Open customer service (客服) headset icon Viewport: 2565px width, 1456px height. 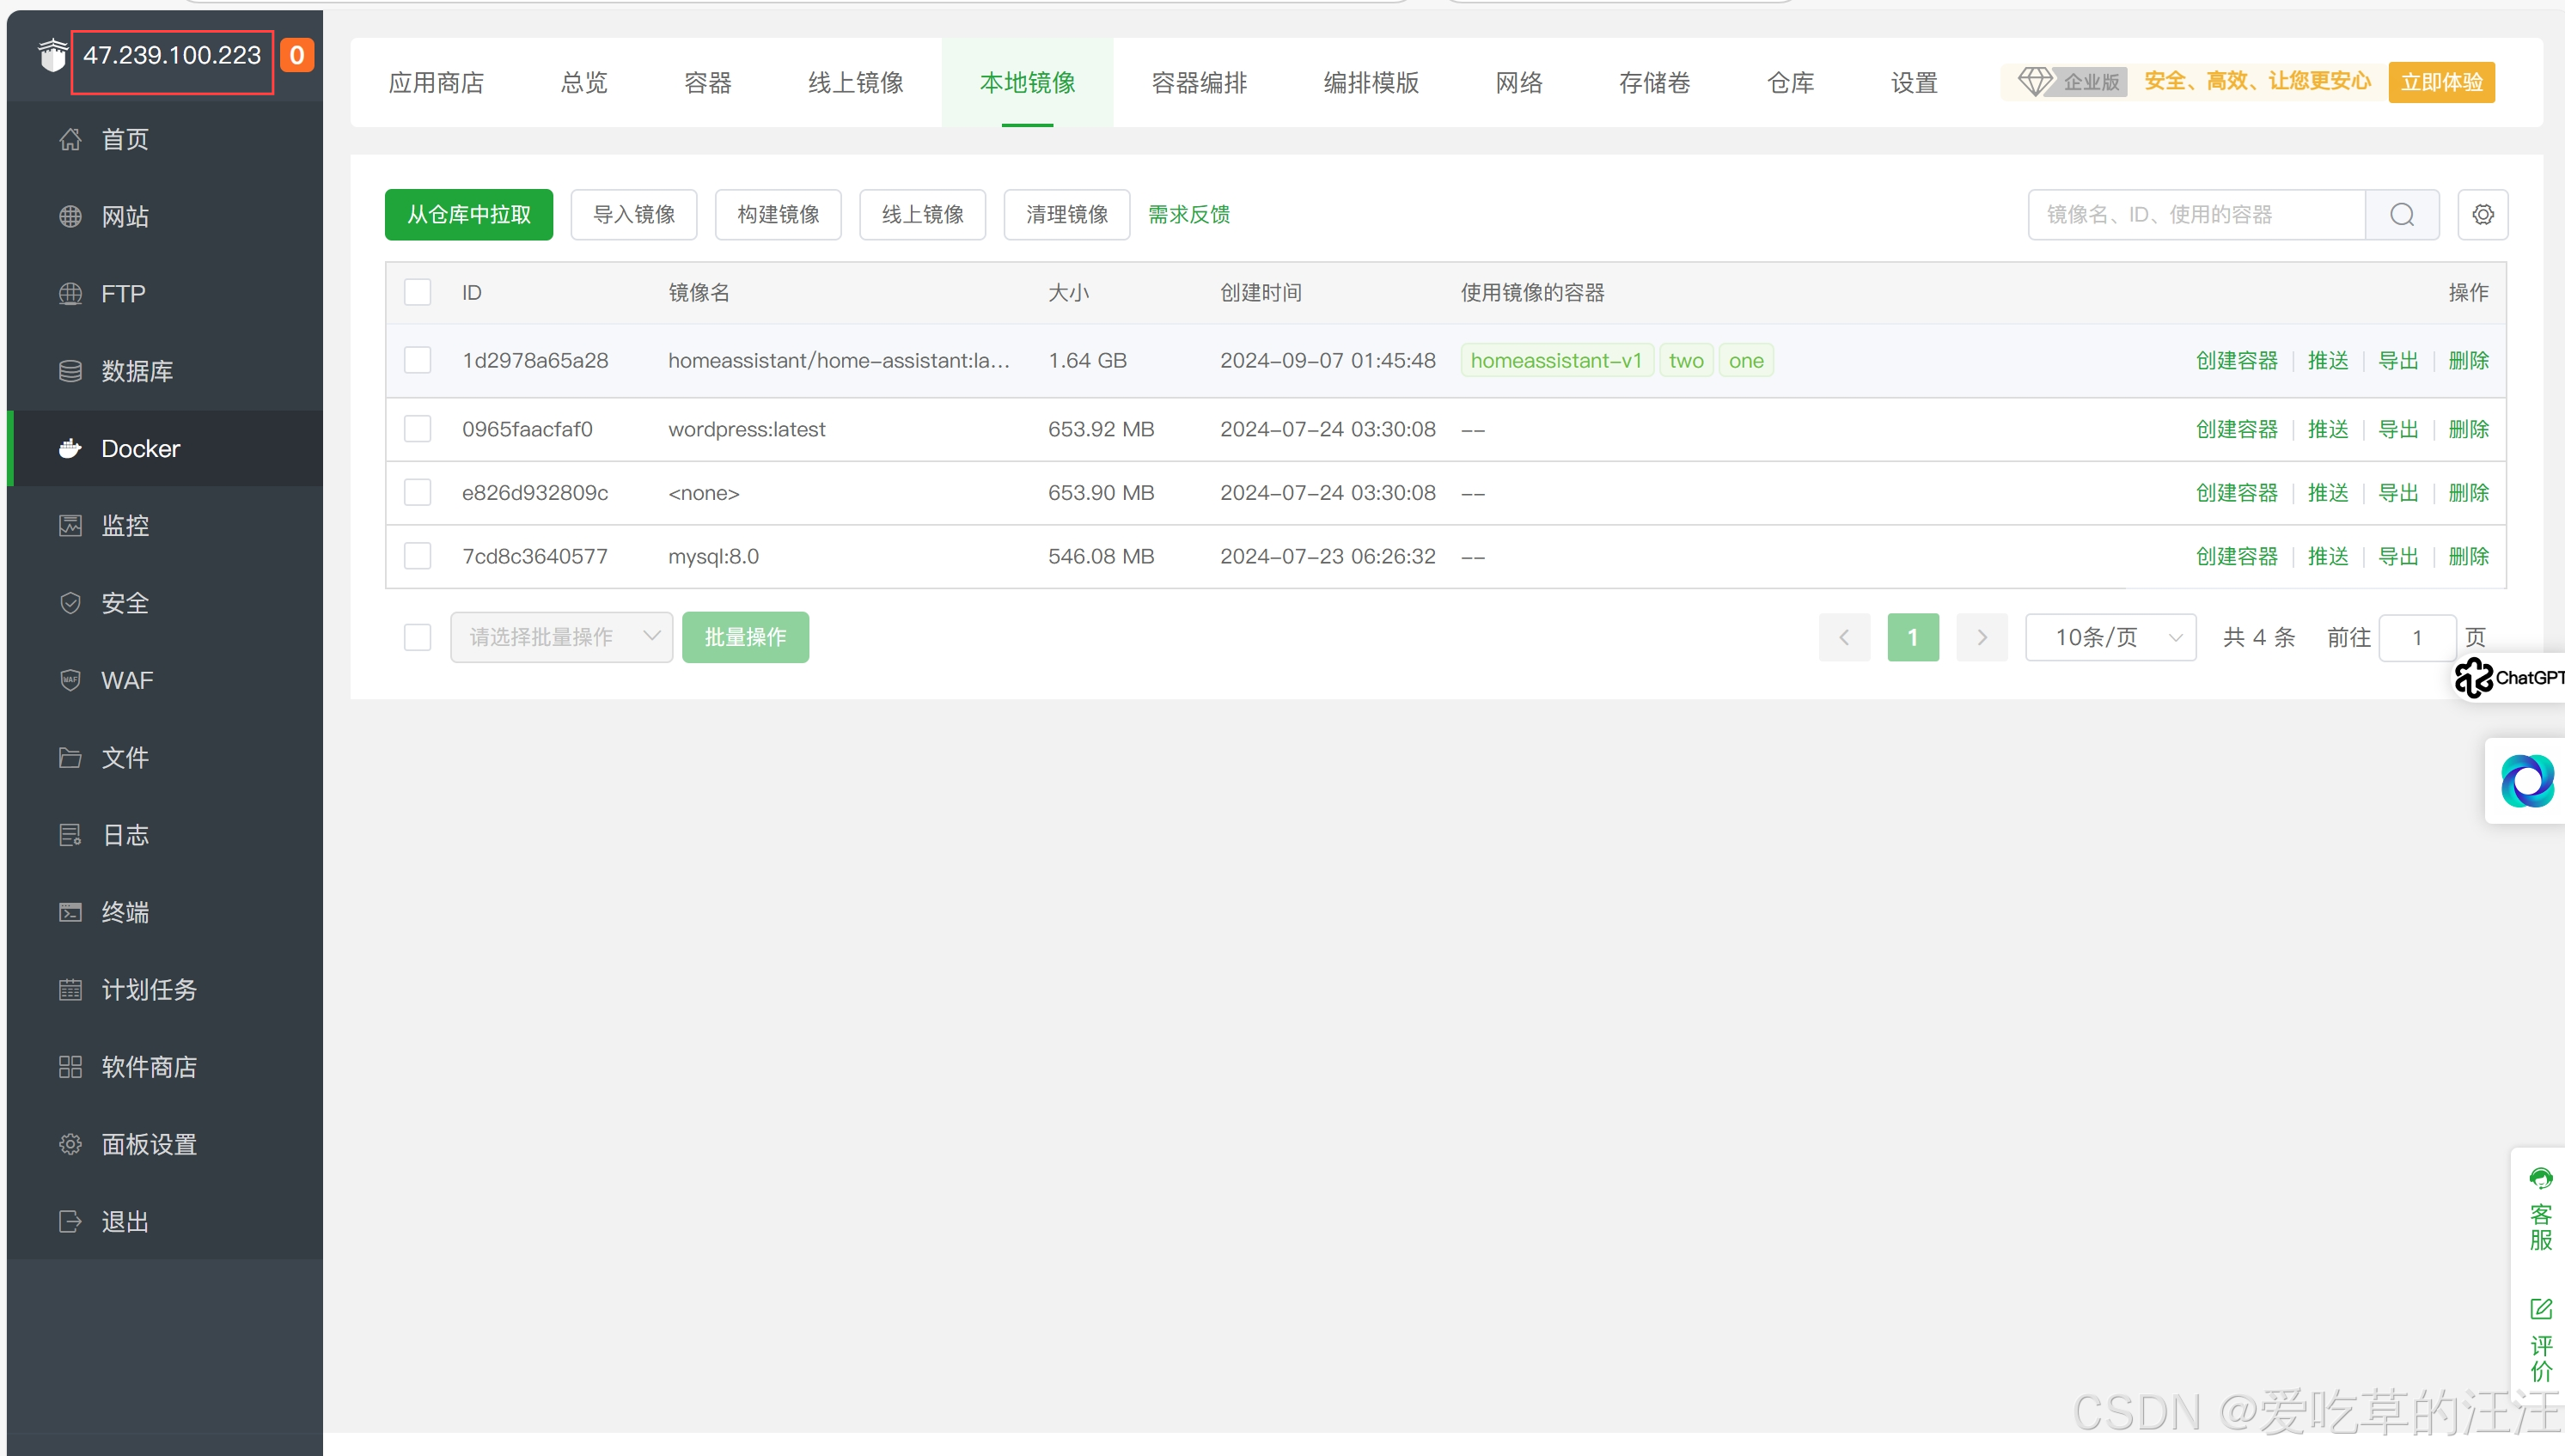2540,1178
